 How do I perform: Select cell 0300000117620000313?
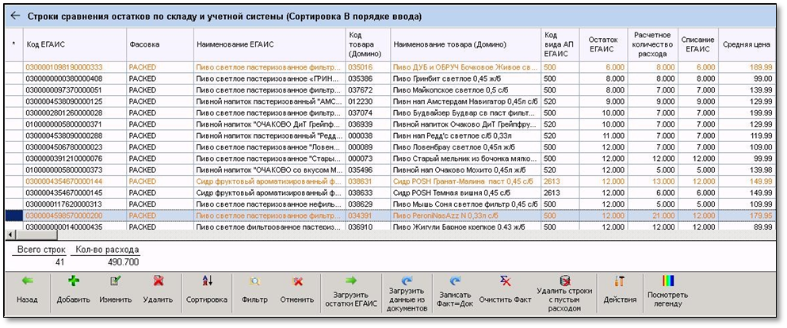74,204
